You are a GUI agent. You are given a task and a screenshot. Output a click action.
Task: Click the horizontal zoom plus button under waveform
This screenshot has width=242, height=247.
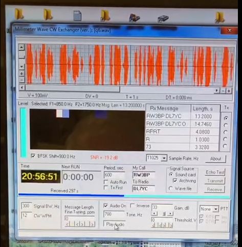(229, 91)
